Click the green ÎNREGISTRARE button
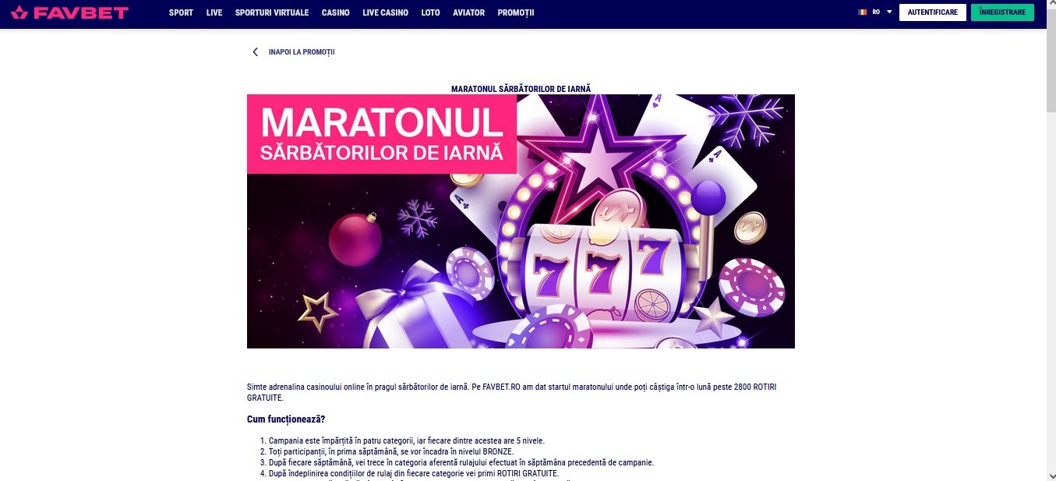Image resolution: width=1056 pixels, height=481 pixels. 1002,12
